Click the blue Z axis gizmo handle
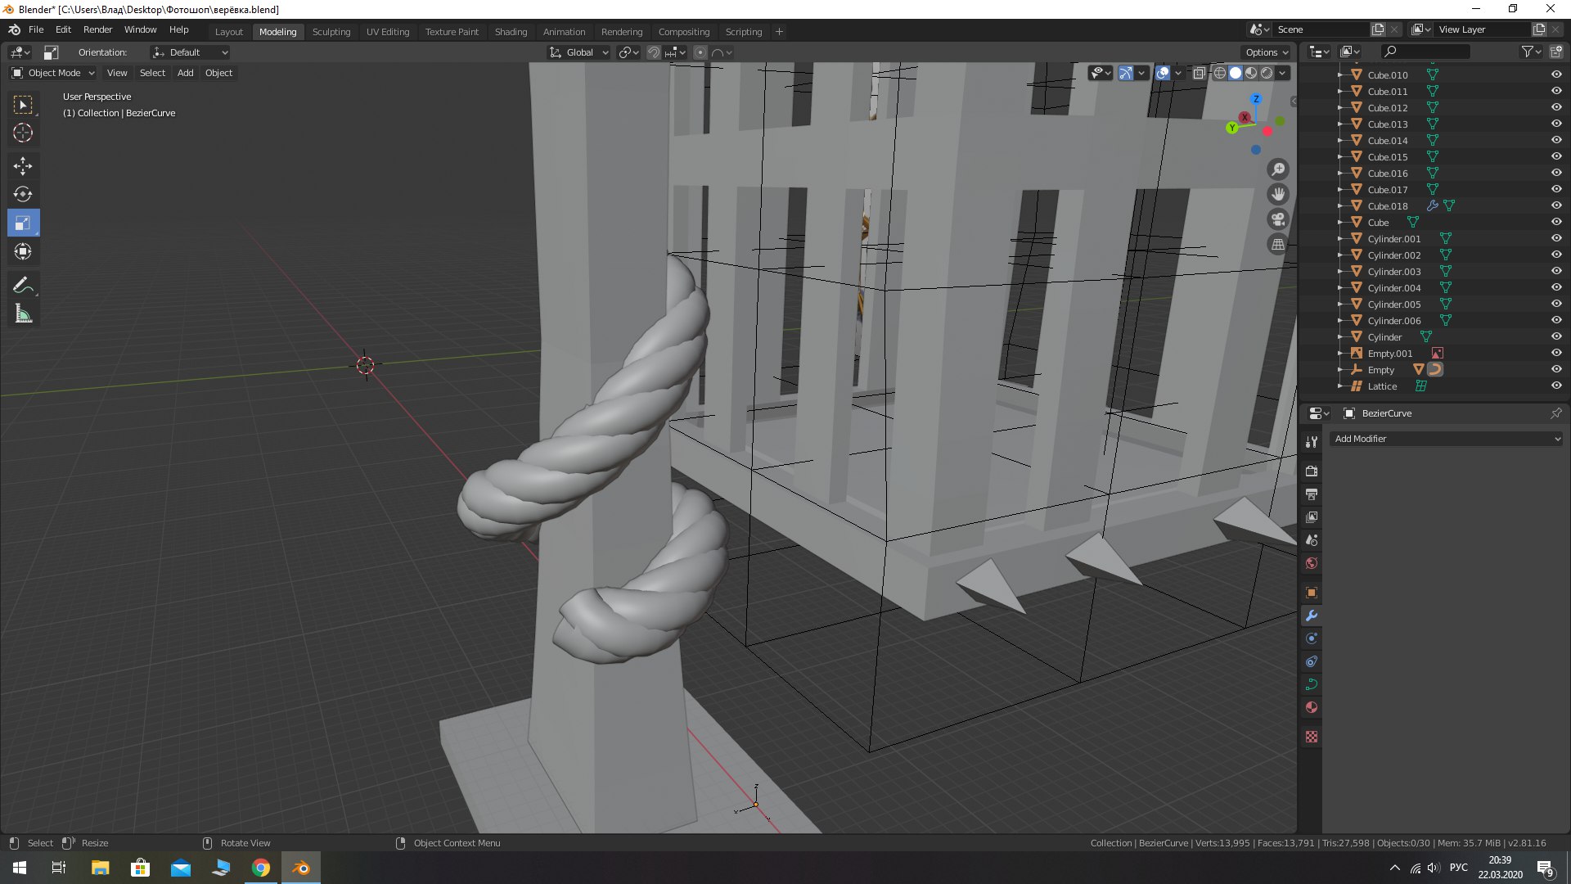The height and width of the screenshot is (884, 1571). point(1256,99)
